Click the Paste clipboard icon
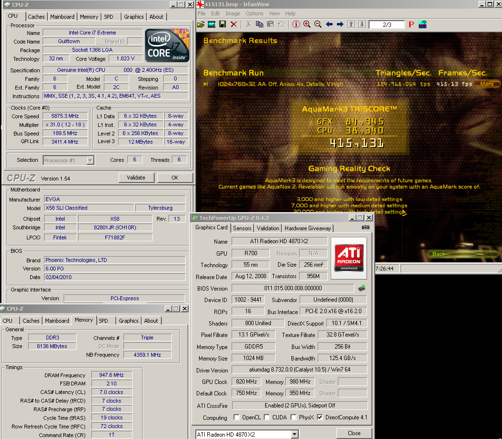This screenshot has height=439, width=502. tap(270, 24)
